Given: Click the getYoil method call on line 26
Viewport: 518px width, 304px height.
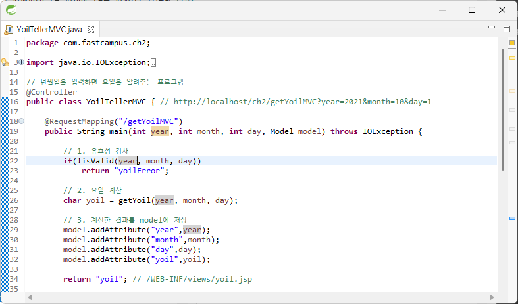Looking at the screenshot, I should tap(134, 200).
